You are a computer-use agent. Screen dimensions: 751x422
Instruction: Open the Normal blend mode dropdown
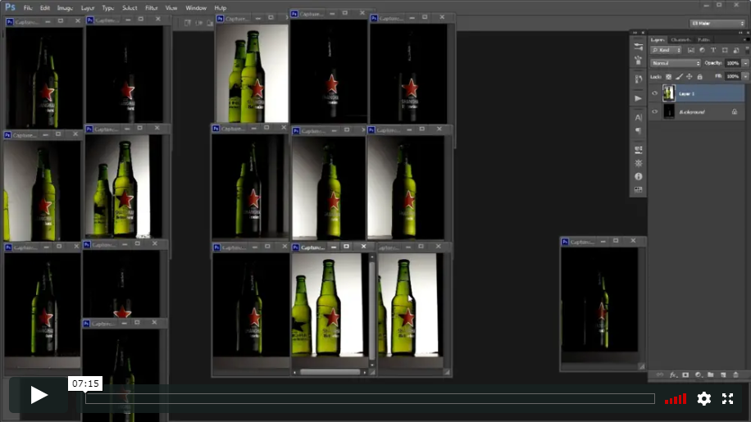tap(676, 63)
